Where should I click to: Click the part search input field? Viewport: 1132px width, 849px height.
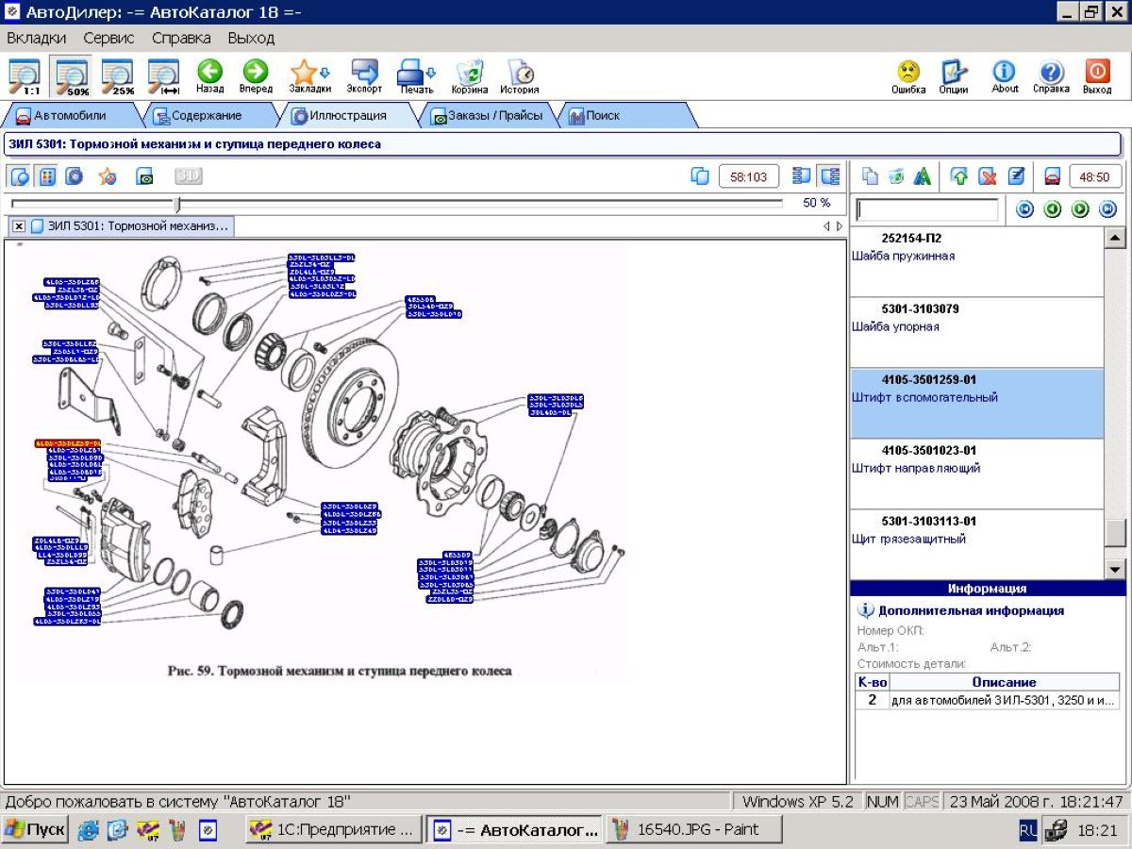pyautogui.click(x=926, y=209)
